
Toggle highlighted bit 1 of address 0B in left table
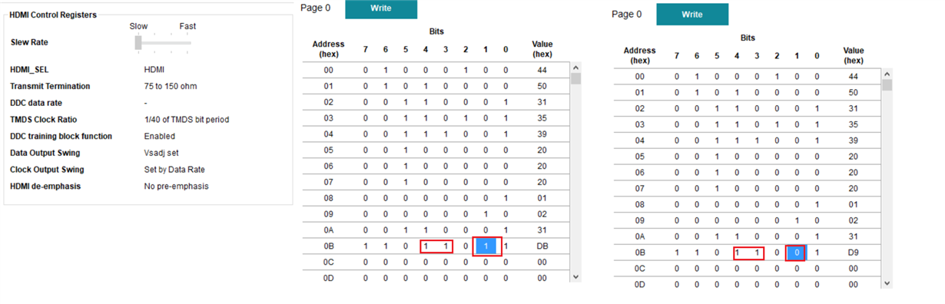tap(486, 246)
